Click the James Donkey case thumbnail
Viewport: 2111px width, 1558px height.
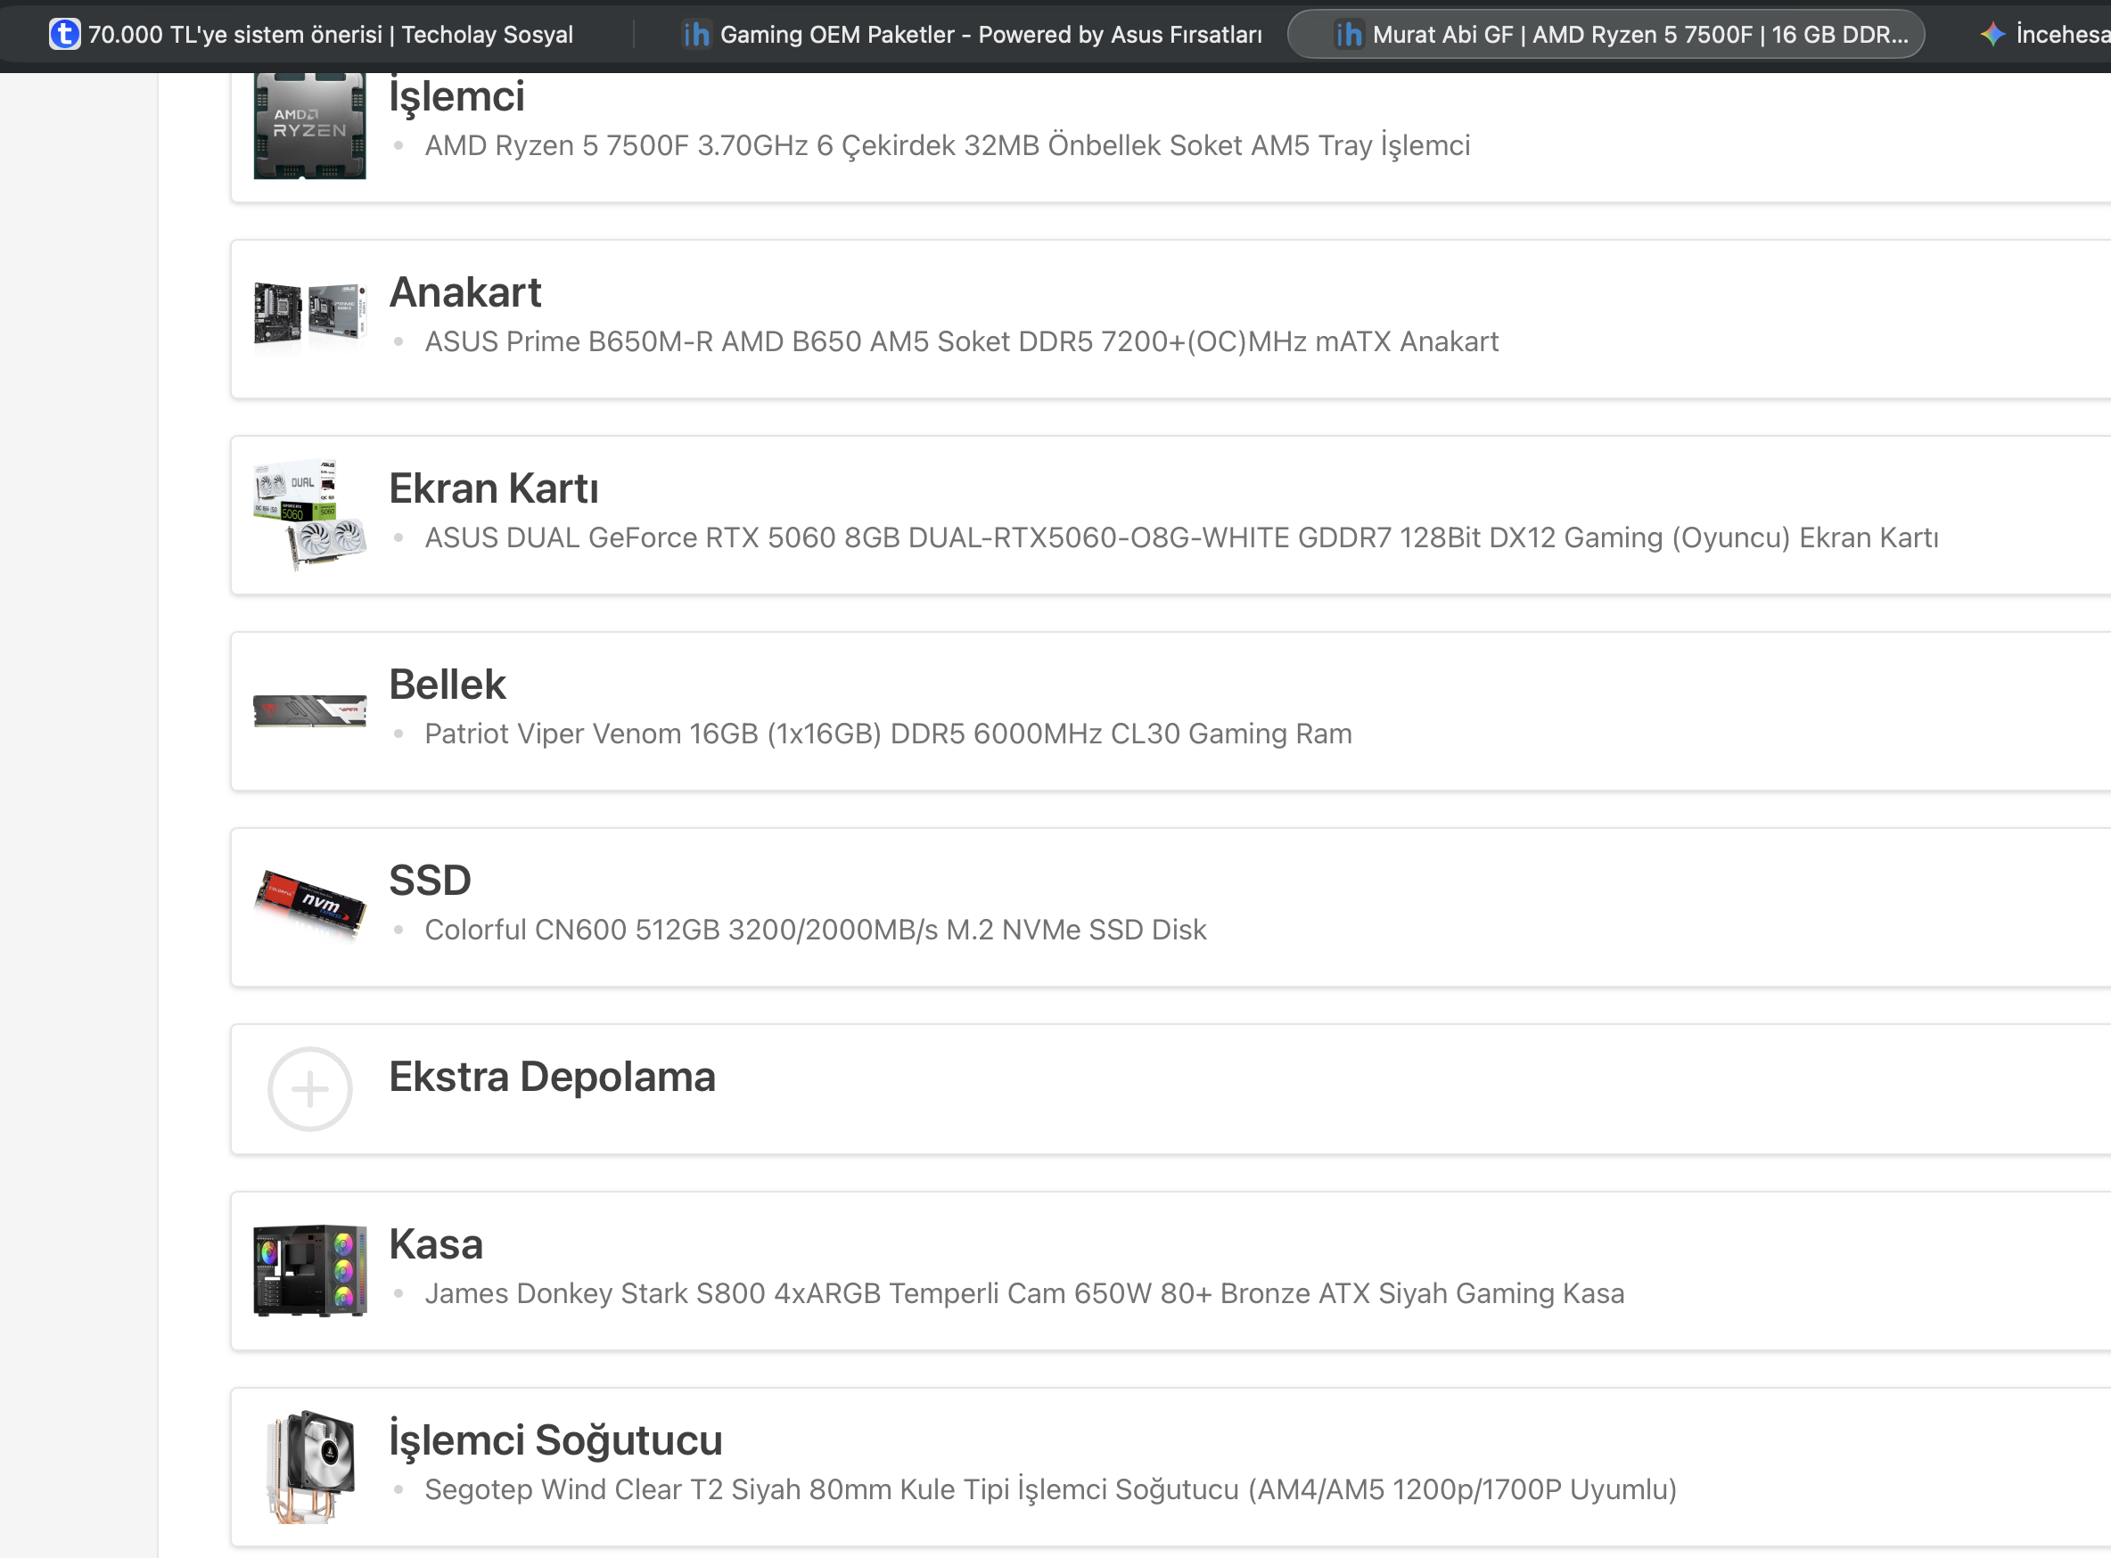(x=309, y=1270)
